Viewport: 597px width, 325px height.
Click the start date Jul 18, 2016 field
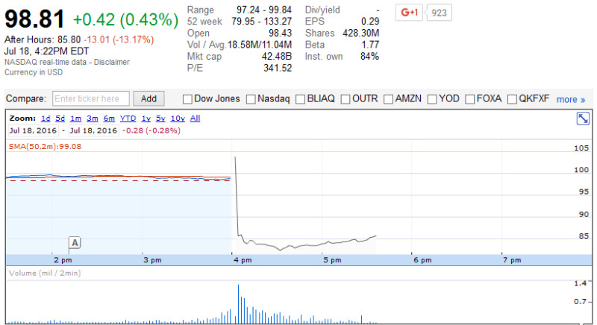coord(33,130)
